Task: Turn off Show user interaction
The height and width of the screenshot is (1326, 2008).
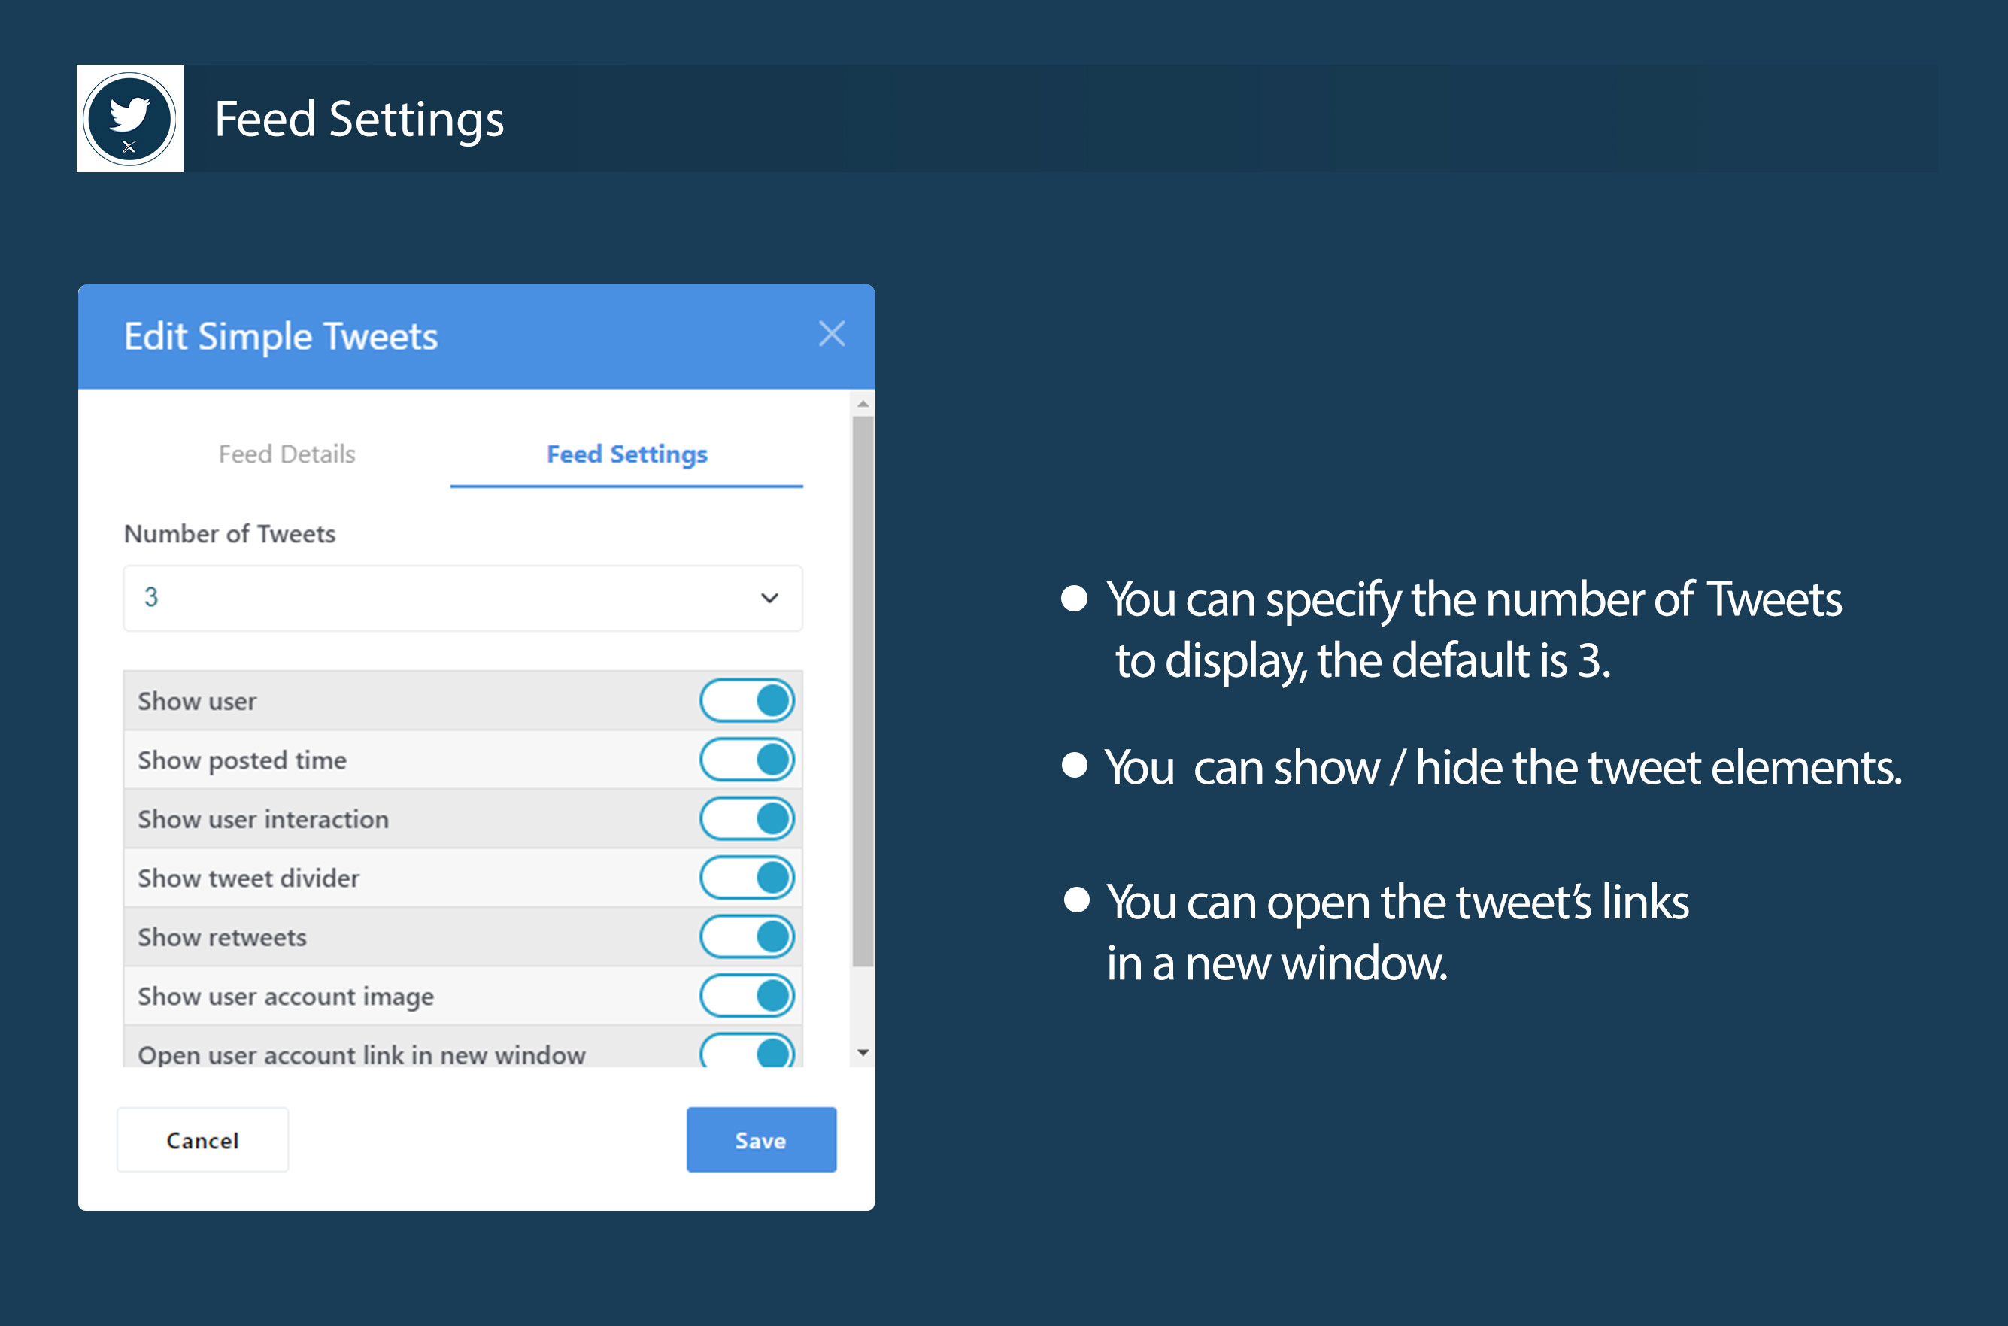Action: [x=747, y=818]
